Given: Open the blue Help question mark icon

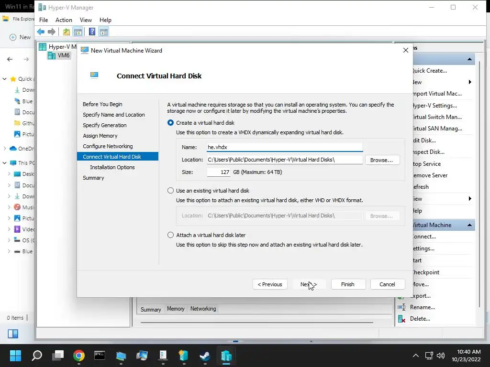Looking at the screenshot, I should [x=92, y=32].
